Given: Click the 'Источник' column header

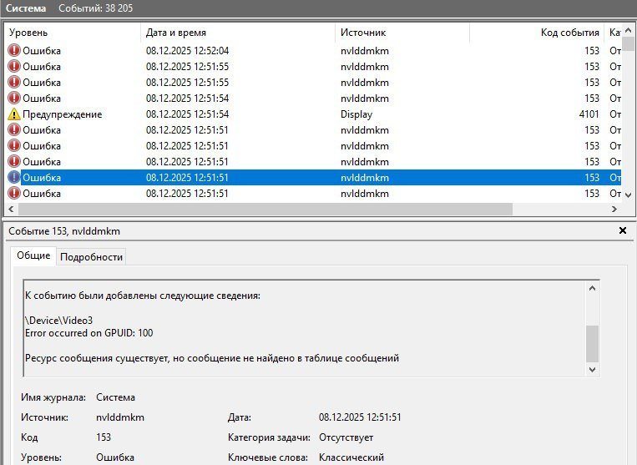Looking at the screenshot, I should (x=401, y=33).
